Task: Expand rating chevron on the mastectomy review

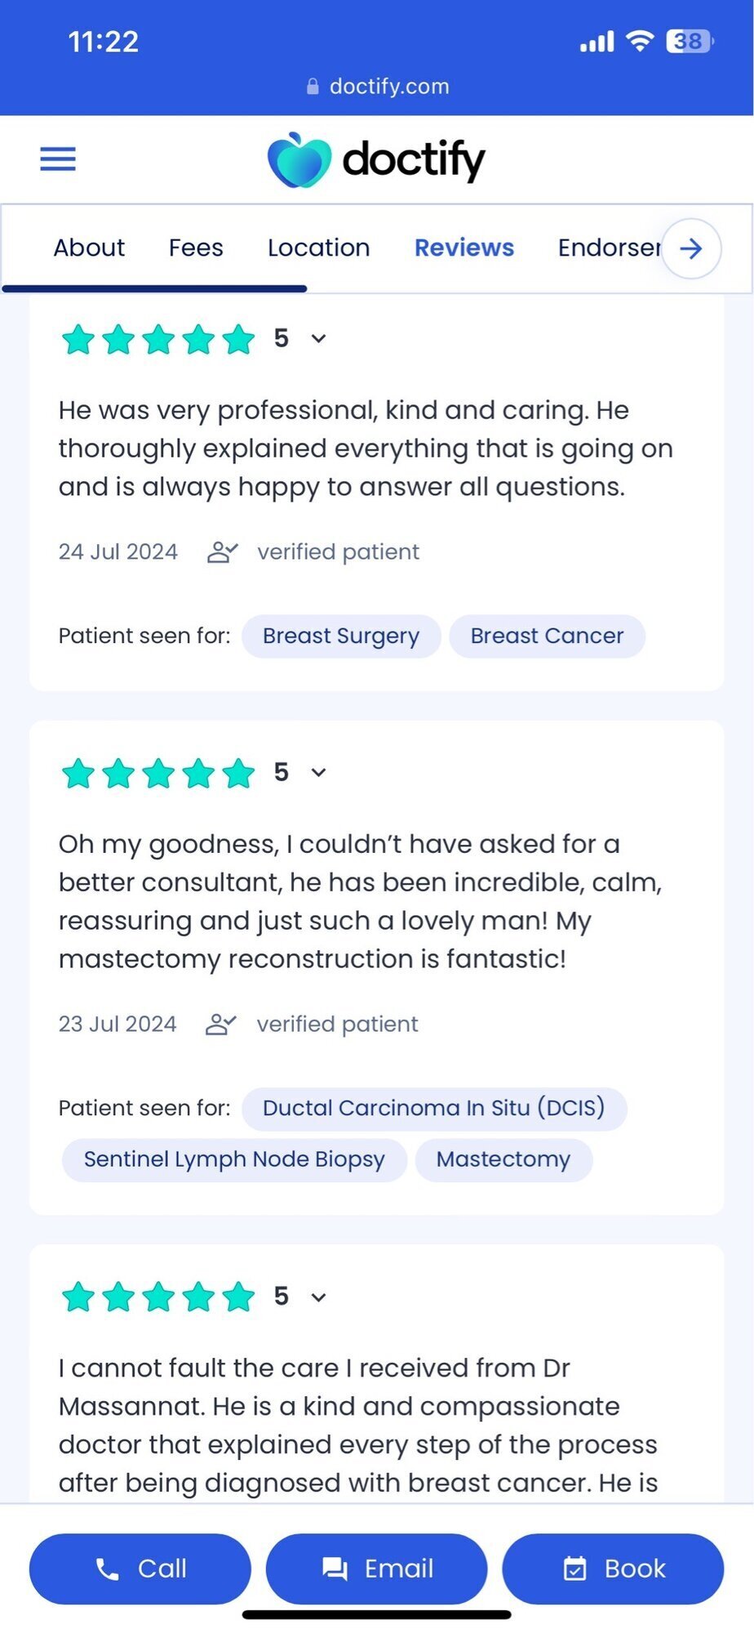Action: click(x=319, y=772)
